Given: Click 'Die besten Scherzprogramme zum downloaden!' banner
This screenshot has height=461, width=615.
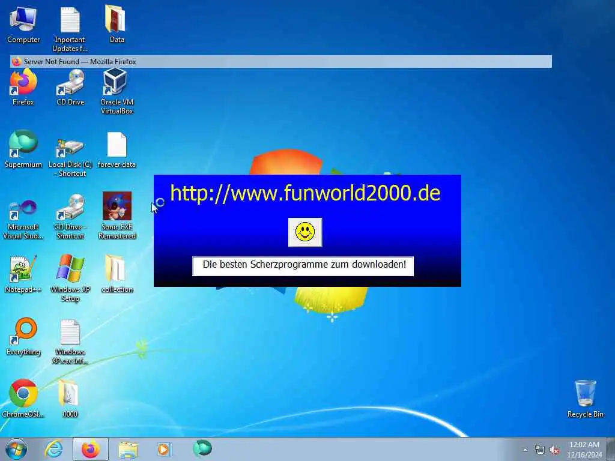Looking at the screenshot, I should pyautogui.click(x=303, y=266).
